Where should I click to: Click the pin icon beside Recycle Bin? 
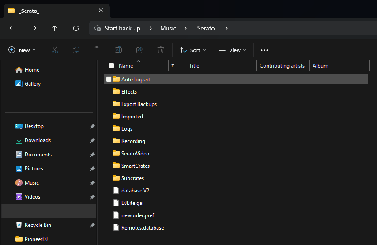pos(92,225)
